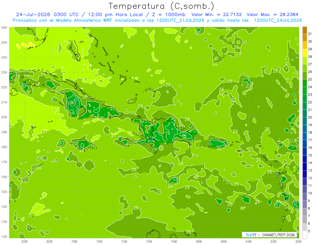The height and width of the screenshot is (245, 317).
Task: Click 'Valor Min. = 22.7132' value
Action: pyautogui.click(x=217, y=15)
